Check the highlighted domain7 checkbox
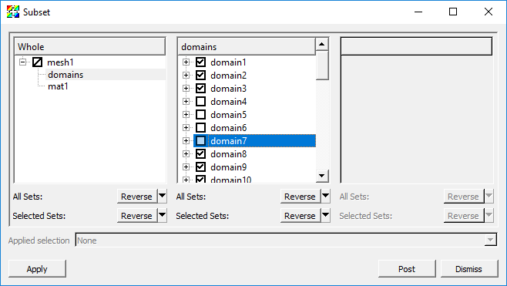 click(200, 141)
